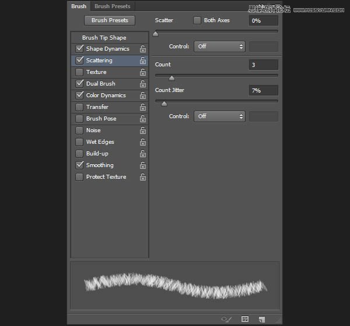The width and height of the screenshot is (350, 326).
Task: Click the Count value field
Action: [264, 65]
